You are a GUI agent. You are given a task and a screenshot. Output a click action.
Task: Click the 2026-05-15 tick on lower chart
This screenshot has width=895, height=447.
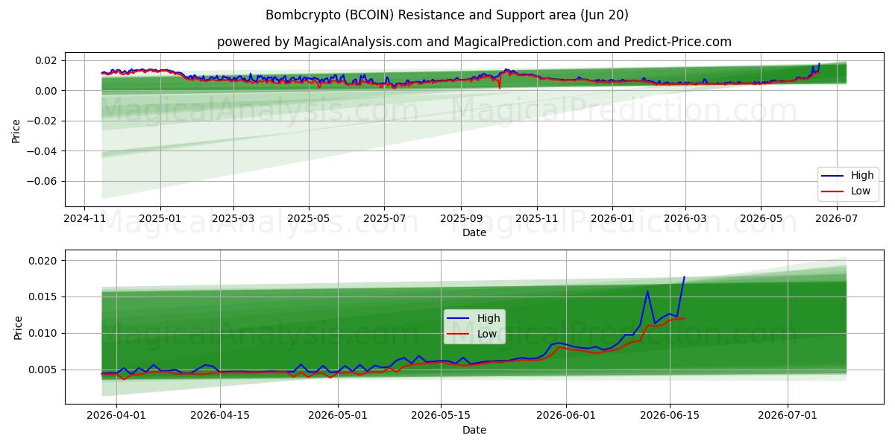click(x=441, y=417)
